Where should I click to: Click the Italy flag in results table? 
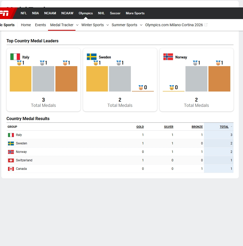click(11, 135)
